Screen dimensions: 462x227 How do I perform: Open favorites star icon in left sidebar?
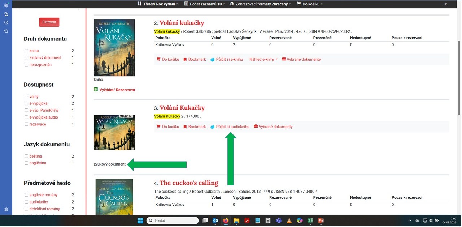[x=6, y=31]
